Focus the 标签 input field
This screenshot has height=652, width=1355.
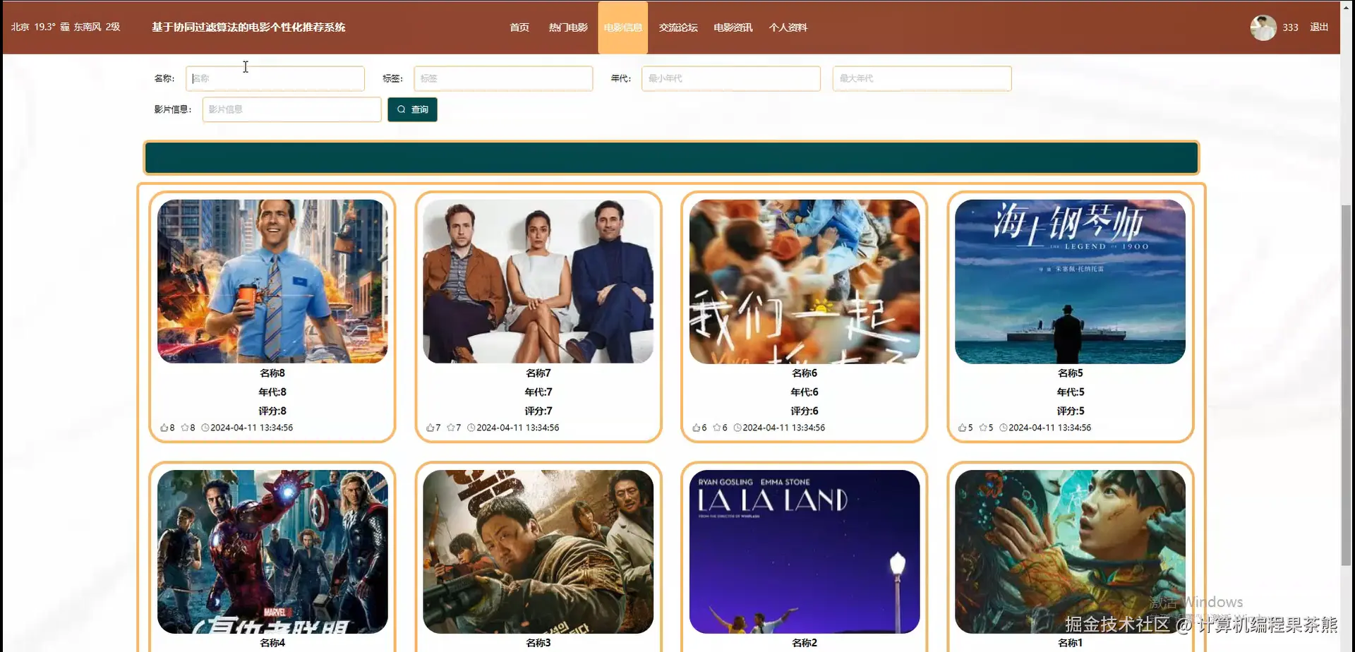click(x=503, y=78)
